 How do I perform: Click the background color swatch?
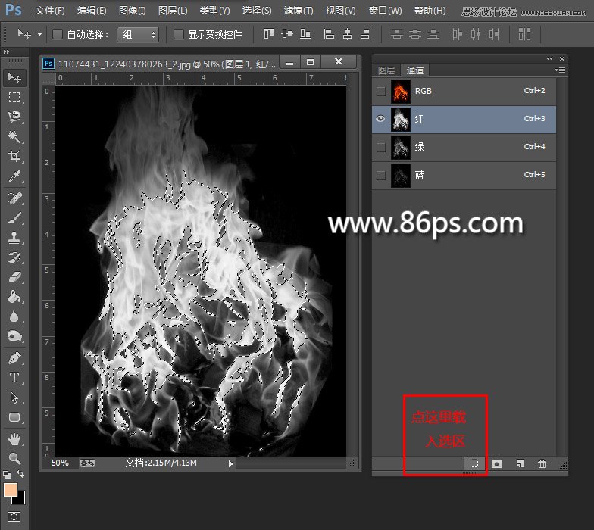tap(20, 499)
